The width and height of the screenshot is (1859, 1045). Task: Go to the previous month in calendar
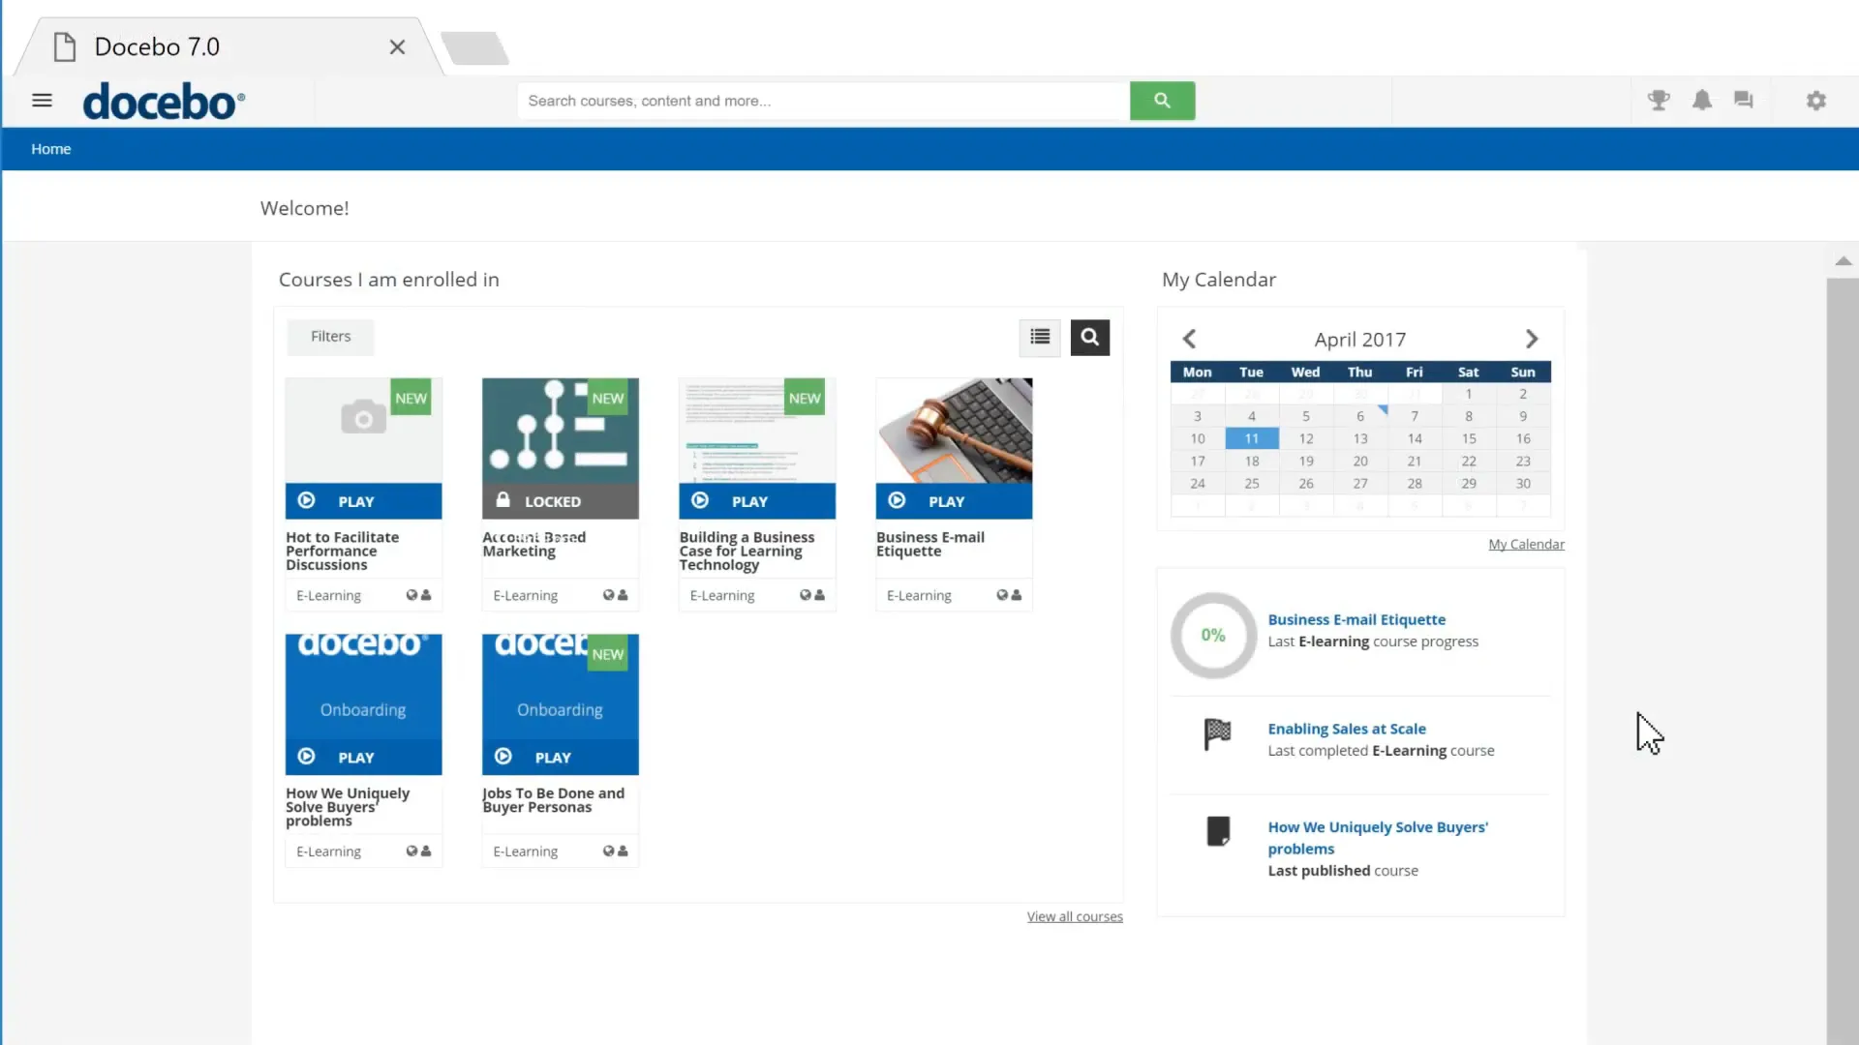pyautogui.click(x=1189, y=338)
